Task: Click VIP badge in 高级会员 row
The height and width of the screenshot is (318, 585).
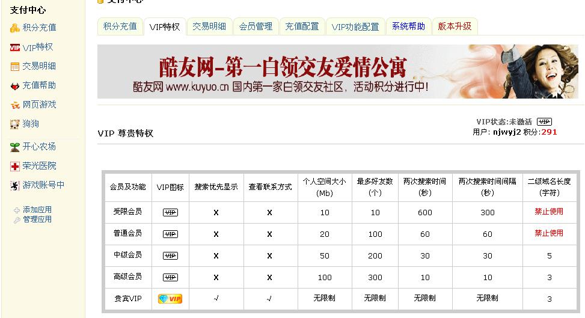Action: 171,277
